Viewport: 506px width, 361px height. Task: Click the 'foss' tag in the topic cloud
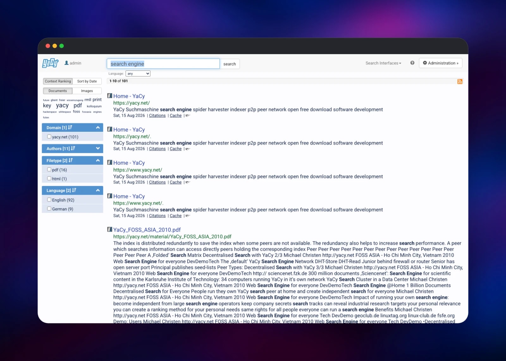(76, 112)
